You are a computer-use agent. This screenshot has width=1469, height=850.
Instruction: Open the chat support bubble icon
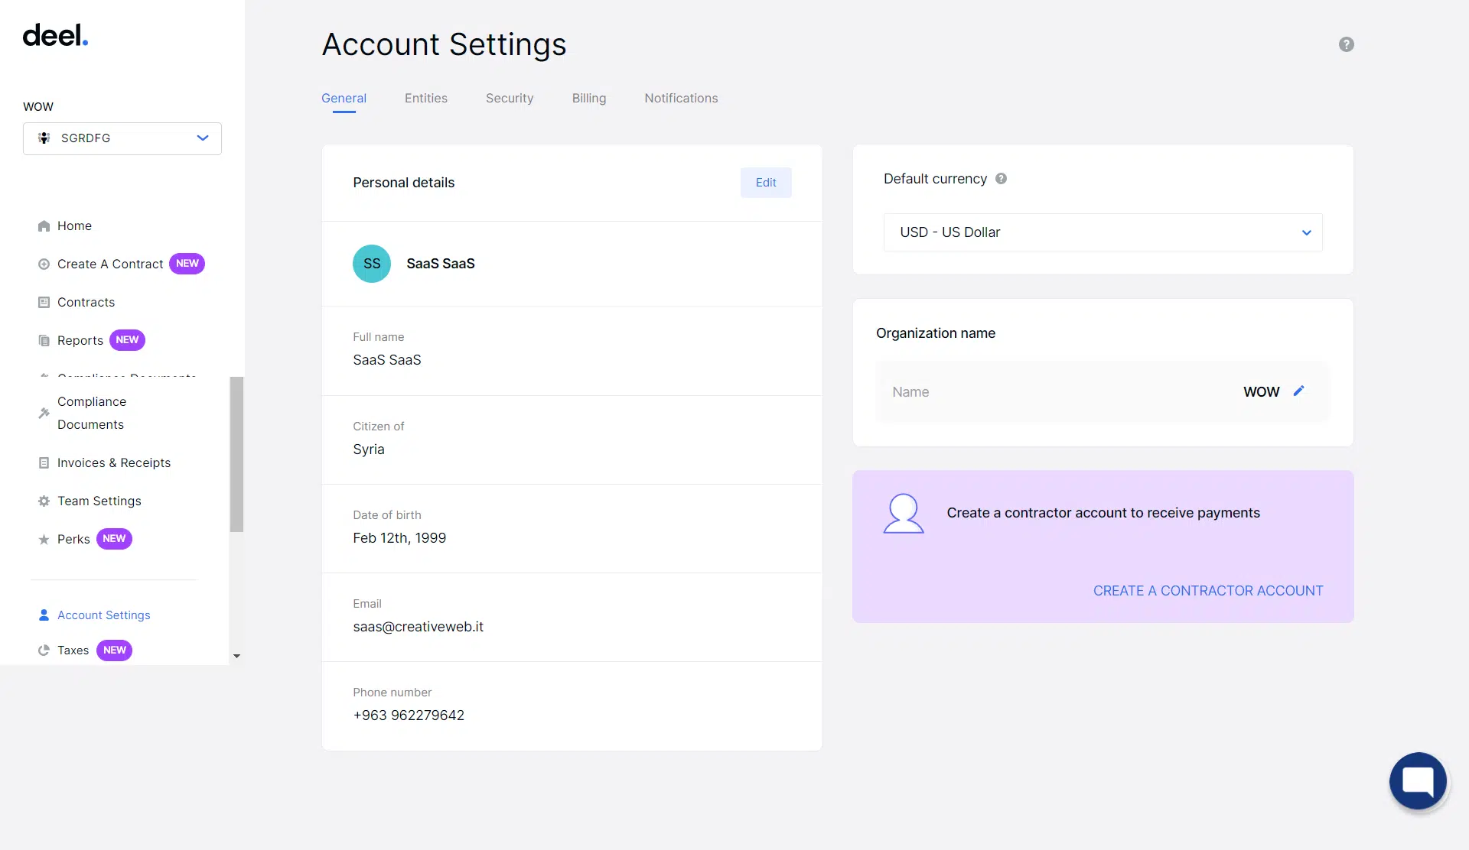tap(1418, 780)
